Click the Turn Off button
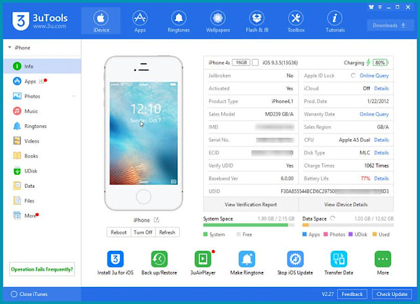 pyautogui.click(x=143, y=232)
